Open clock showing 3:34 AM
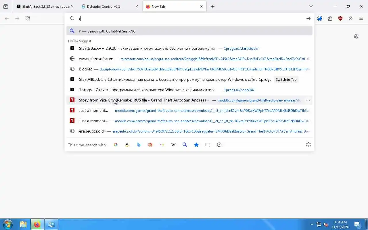Viewport: 368px width, 230px height. point(340,224)
